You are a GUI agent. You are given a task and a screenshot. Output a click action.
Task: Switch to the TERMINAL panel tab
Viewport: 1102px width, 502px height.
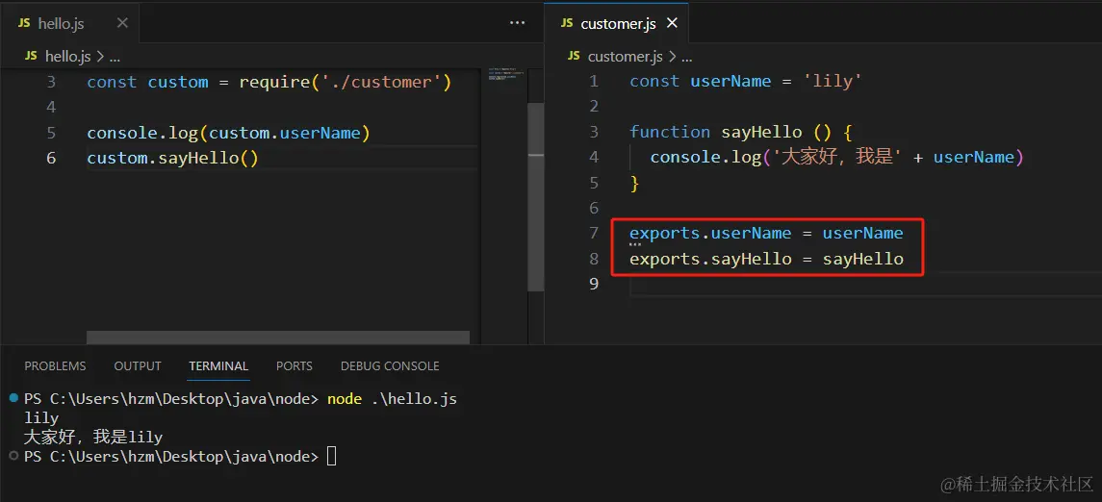point(218,365)
